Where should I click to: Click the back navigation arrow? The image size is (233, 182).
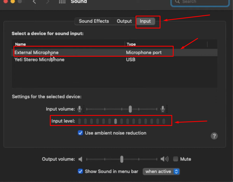coord(34,2)
